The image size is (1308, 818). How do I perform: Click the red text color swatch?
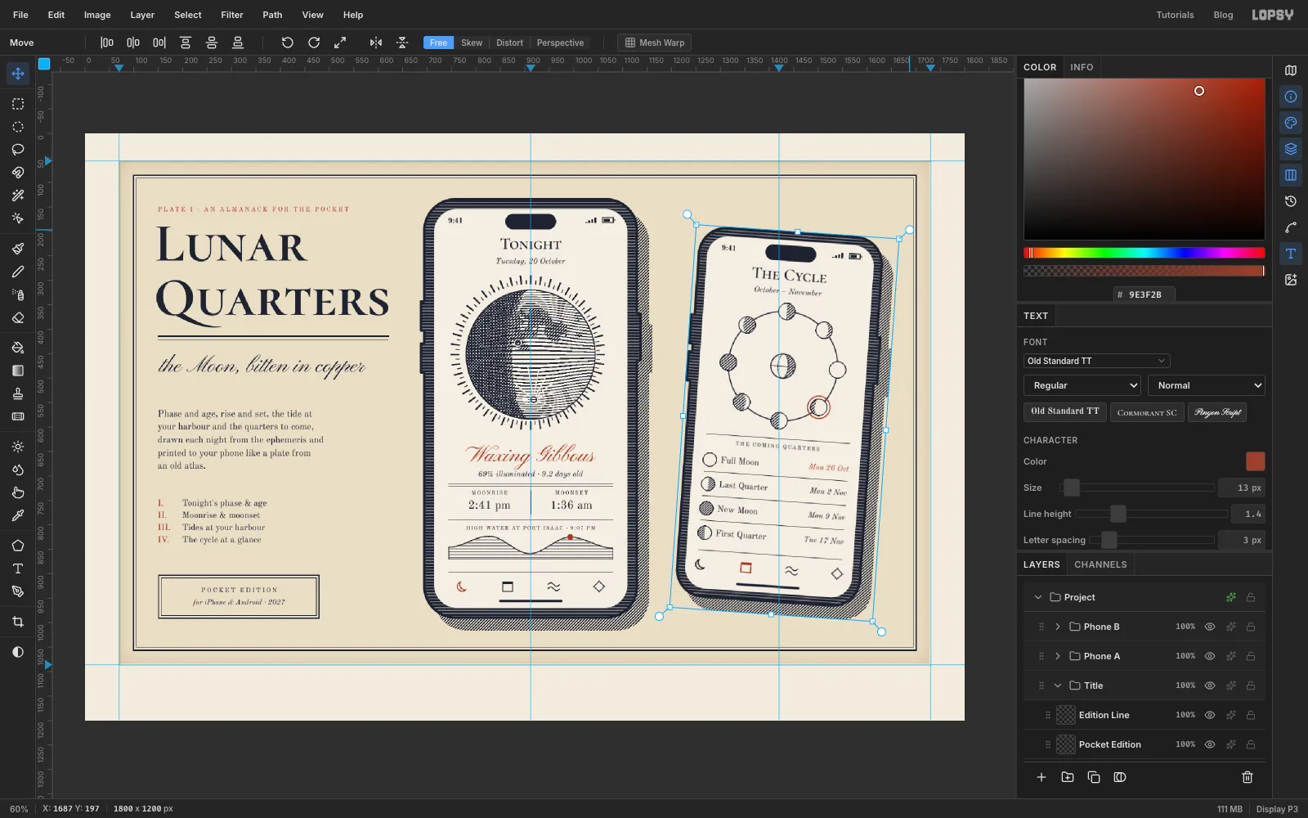point(1255,461)
